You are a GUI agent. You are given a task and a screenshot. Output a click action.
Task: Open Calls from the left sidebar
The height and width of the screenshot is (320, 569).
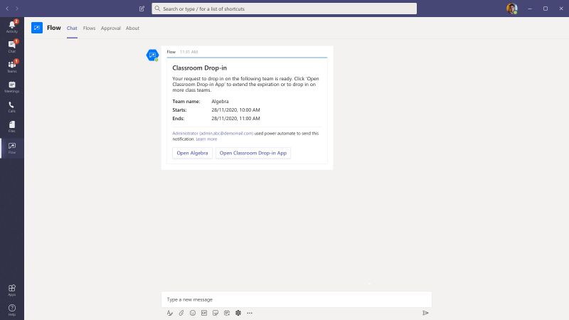tap(12, 107)
